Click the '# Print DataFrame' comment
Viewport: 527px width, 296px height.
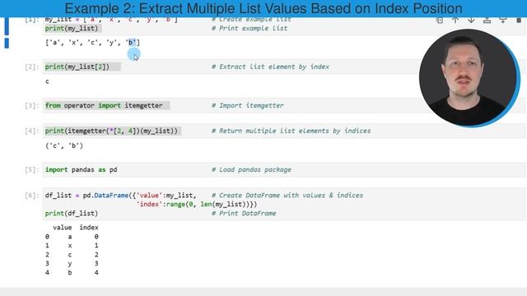point(244,214)
